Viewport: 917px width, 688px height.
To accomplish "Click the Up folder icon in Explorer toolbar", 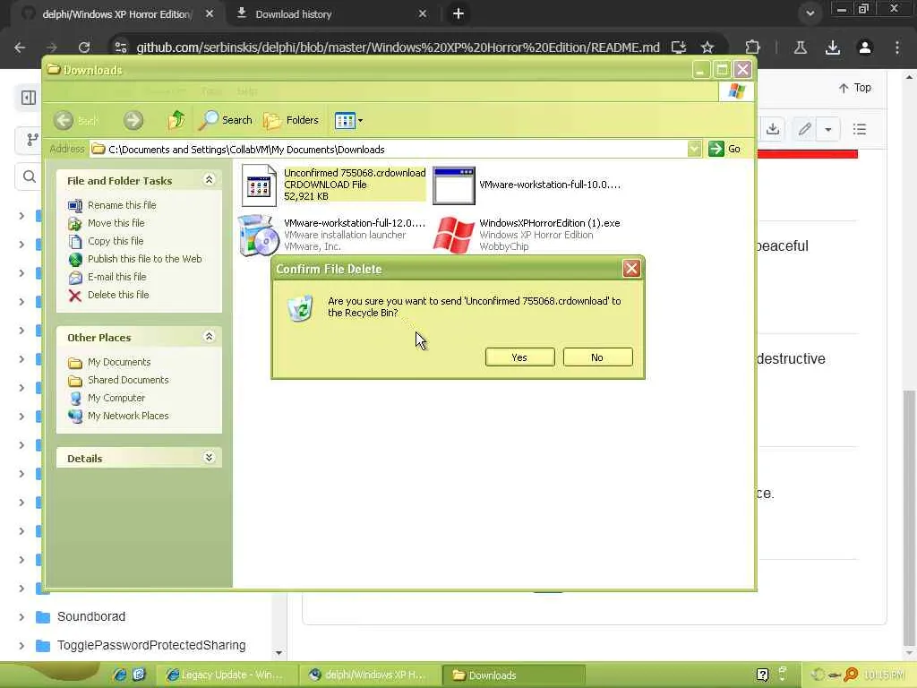I will [176, 121].
